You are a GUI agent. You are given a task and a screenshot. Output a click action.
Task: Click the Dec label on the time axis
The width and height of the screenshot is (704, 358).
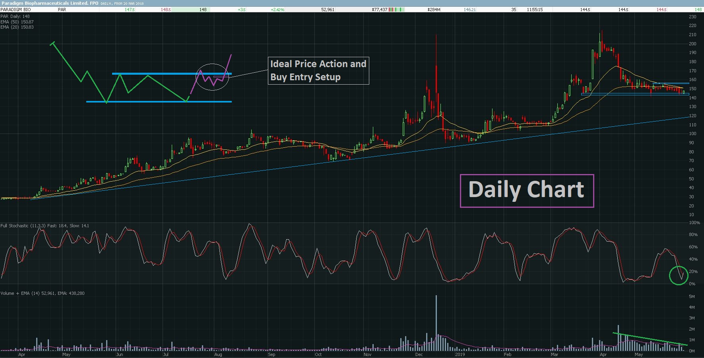(419, 354)
